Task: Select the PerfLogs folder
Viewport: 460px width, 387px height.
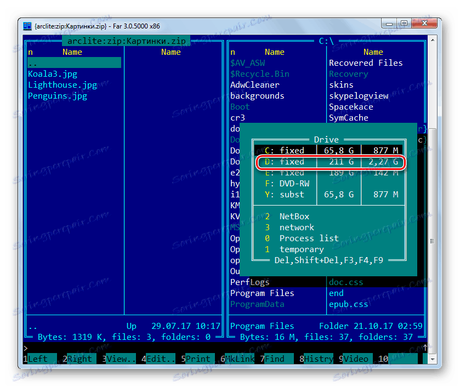Action: 250,282
